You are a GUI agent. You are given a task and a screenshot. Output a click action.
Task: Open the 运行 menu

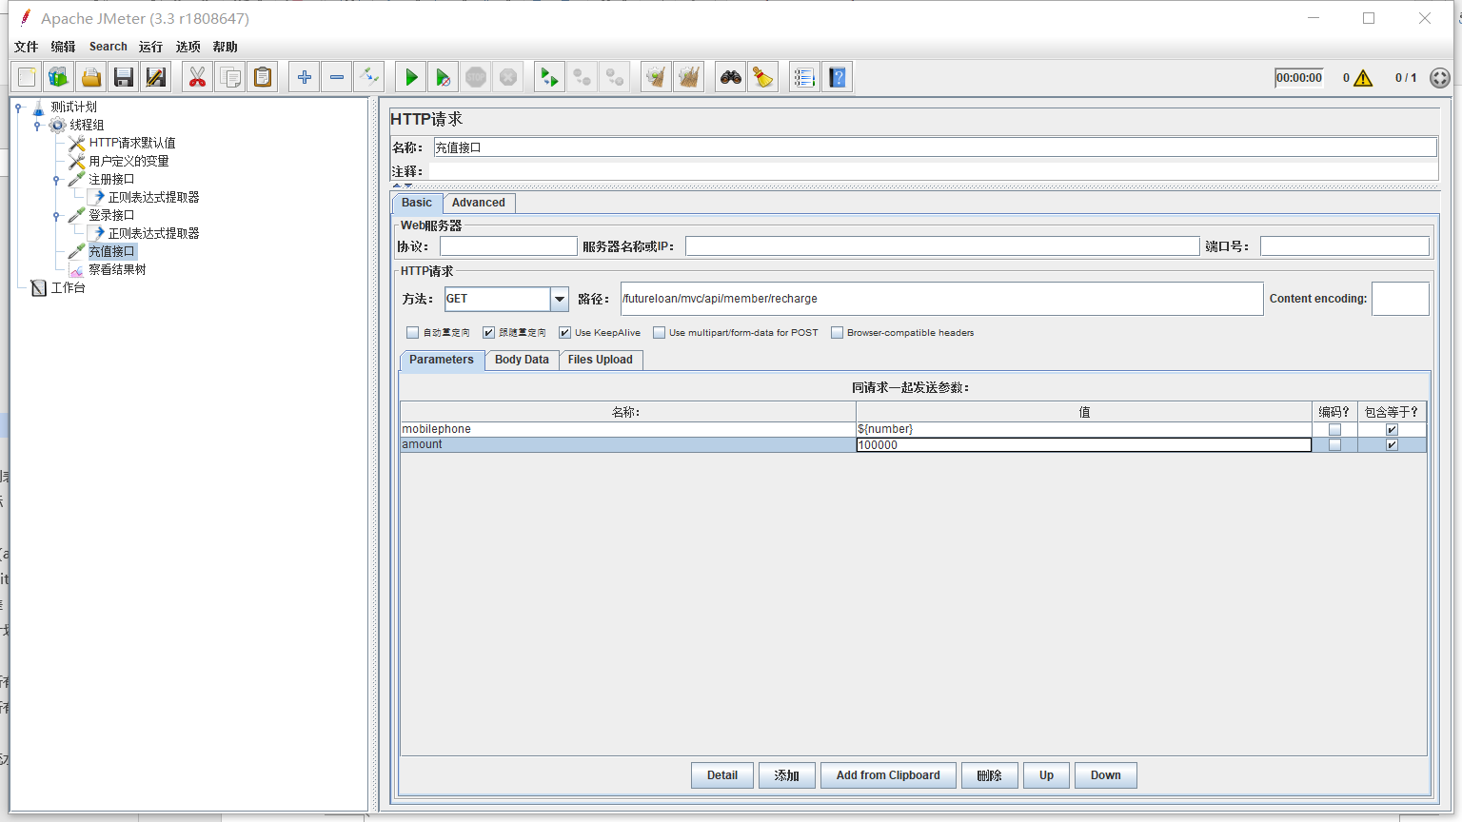click(150, 47)
